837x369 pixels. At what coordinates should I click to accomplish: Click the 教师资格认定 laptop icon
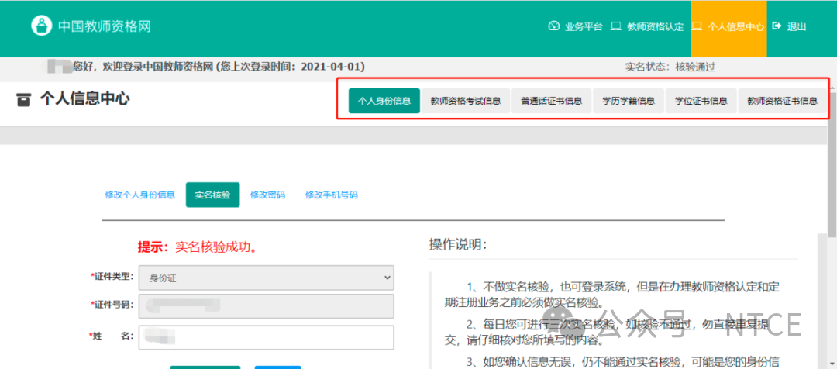(616, 26)
